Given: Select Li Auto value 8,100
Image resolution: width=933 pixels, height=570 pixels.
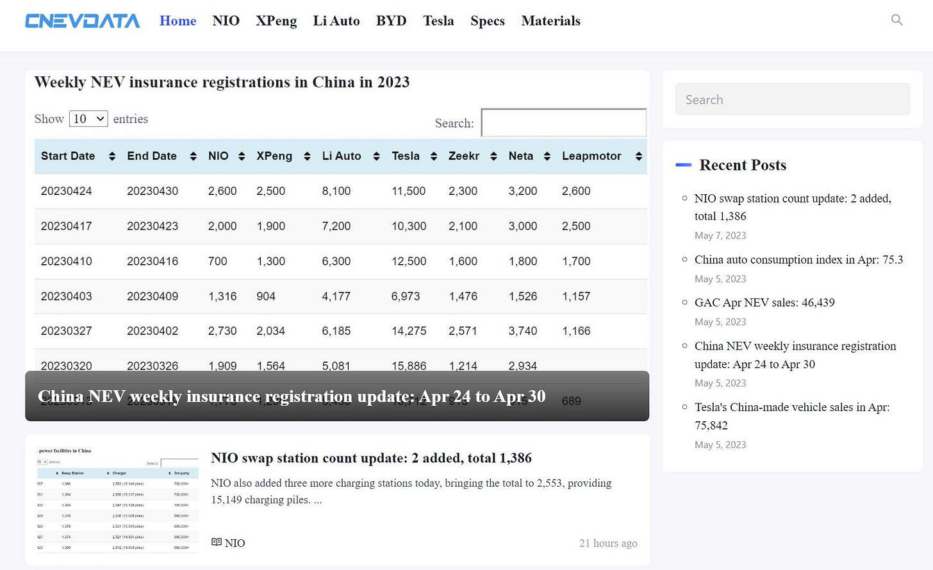Looking at the screenshot, I should click(x=336, y=191).
